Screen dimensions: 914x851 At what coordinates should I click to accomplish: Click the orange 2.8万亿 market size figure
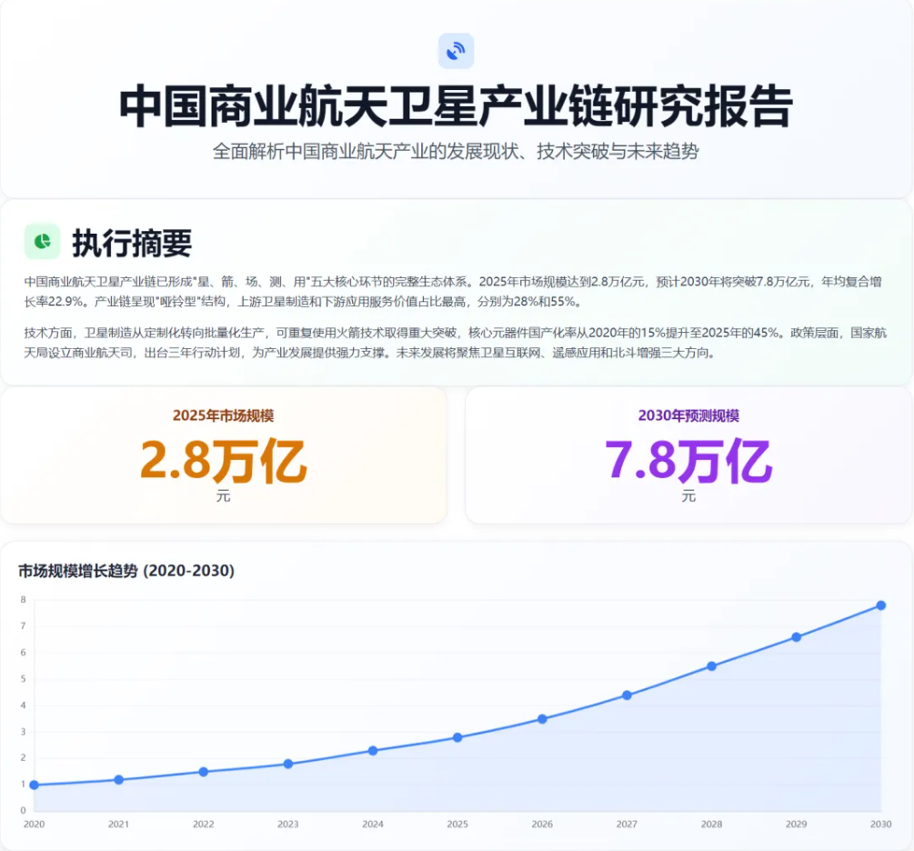223,461
